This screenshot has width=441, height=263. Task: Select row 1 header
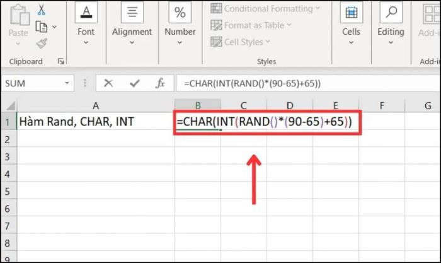(8, 122)
